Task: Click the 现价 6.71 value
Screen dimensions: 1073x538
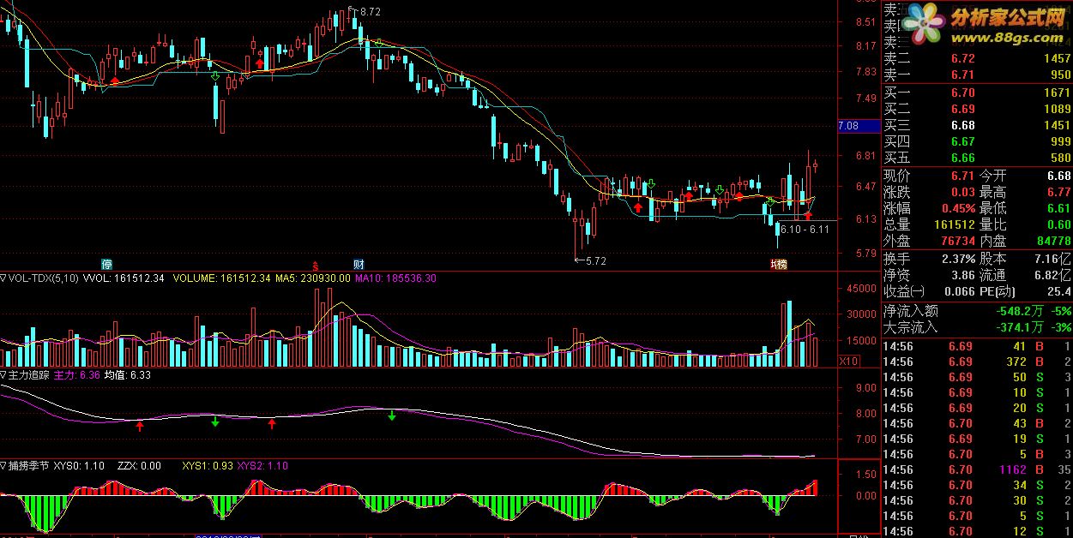Action: pyautogui.click(x=962, y=176)
